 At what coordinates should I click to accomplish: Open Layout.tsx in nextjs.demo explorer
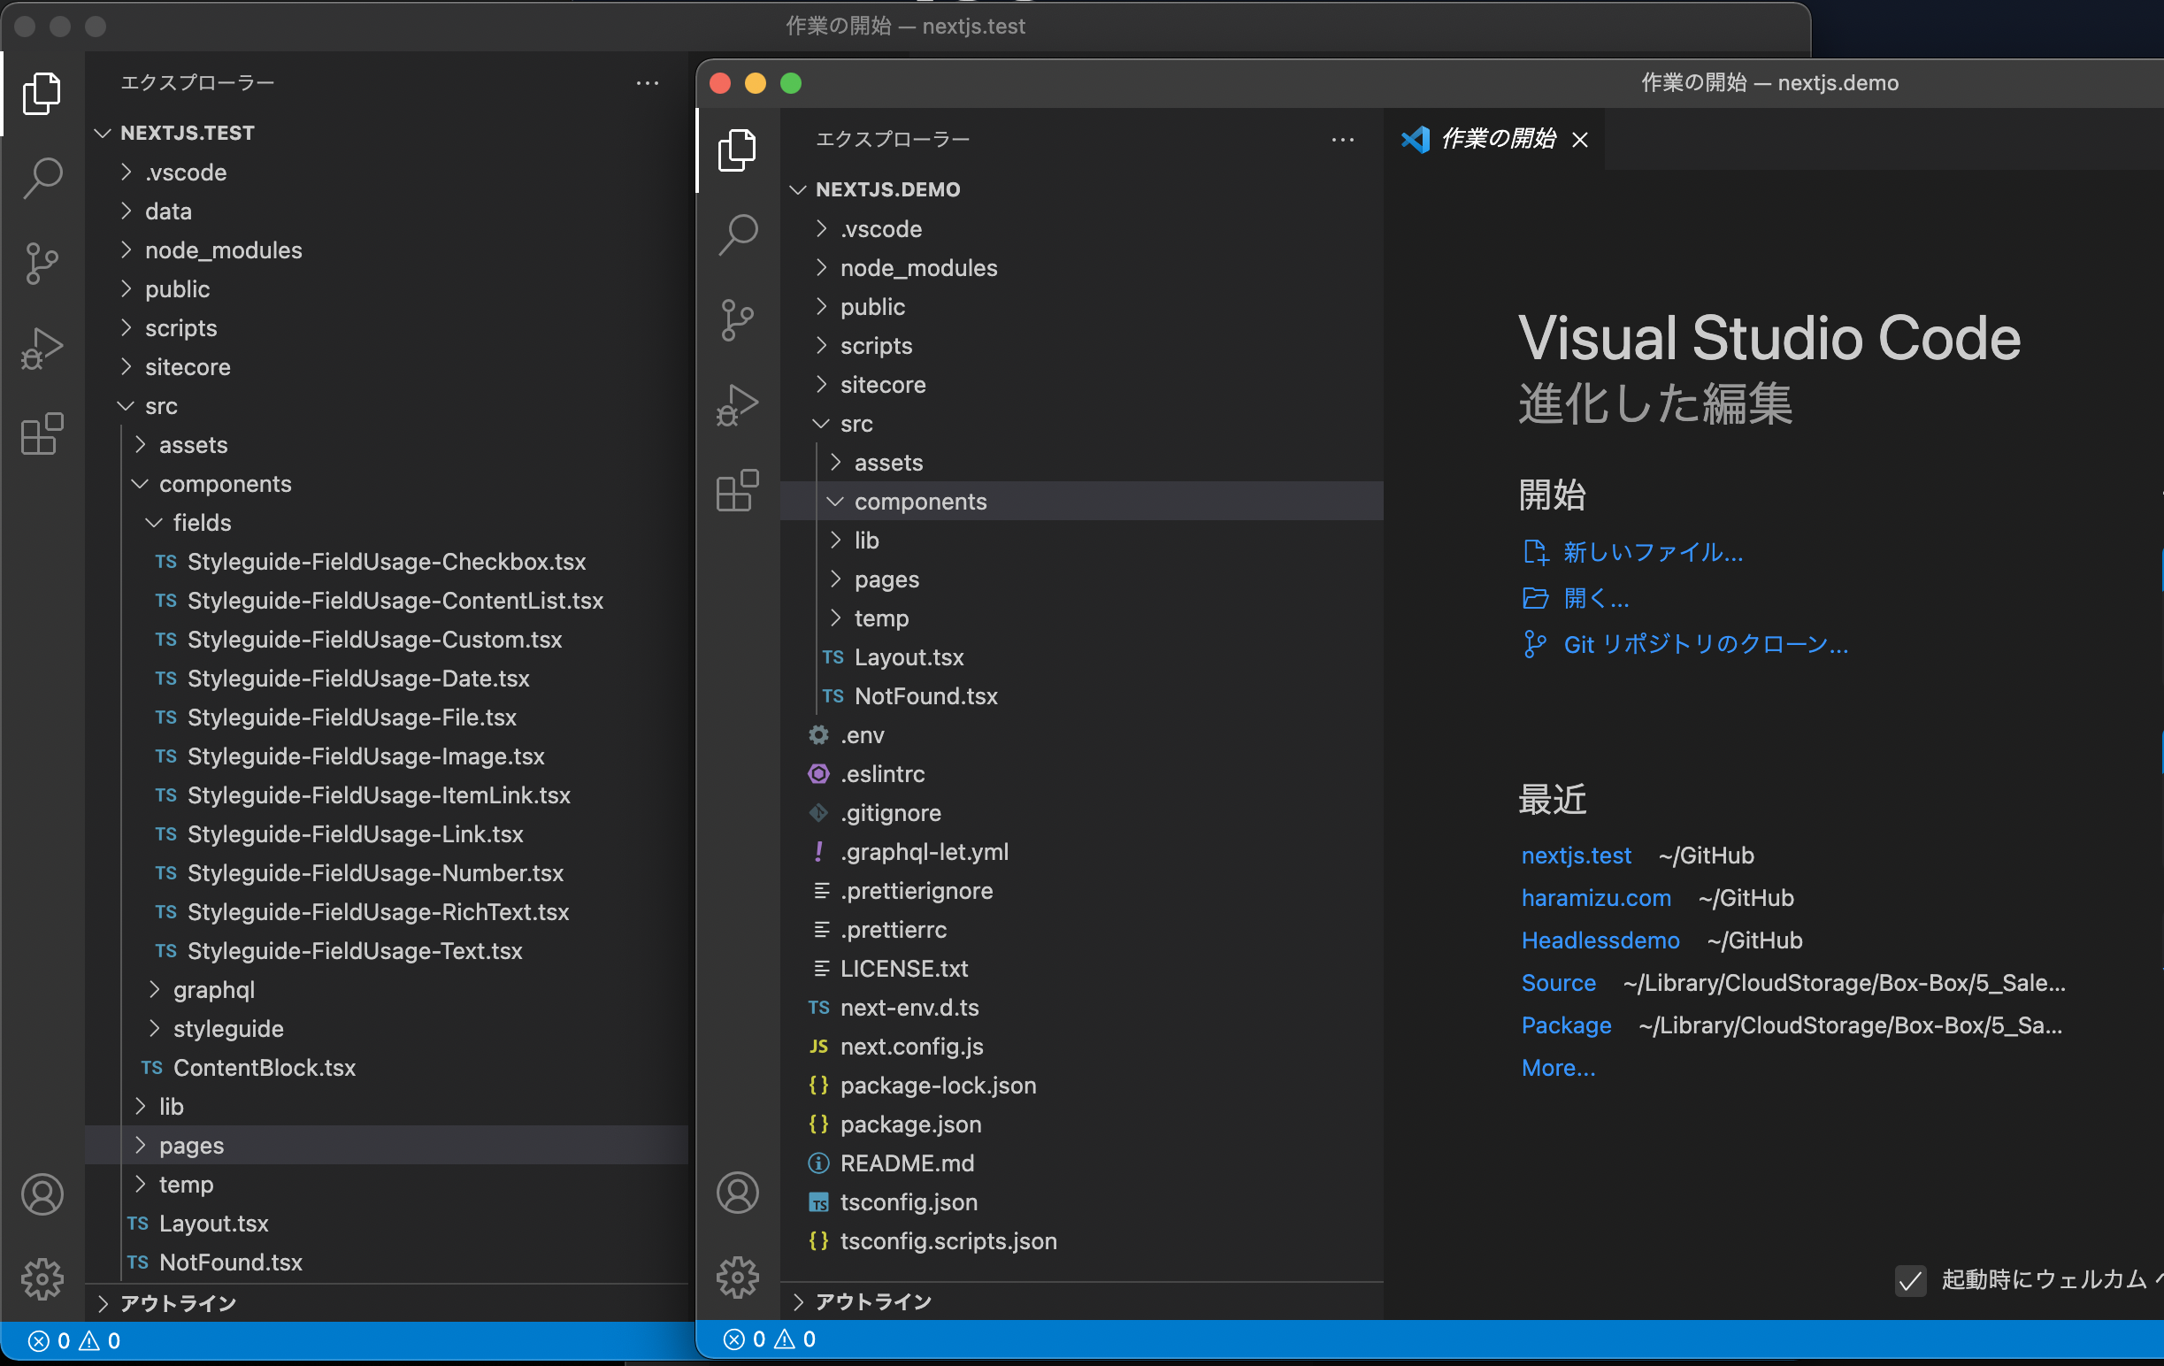1082,657
